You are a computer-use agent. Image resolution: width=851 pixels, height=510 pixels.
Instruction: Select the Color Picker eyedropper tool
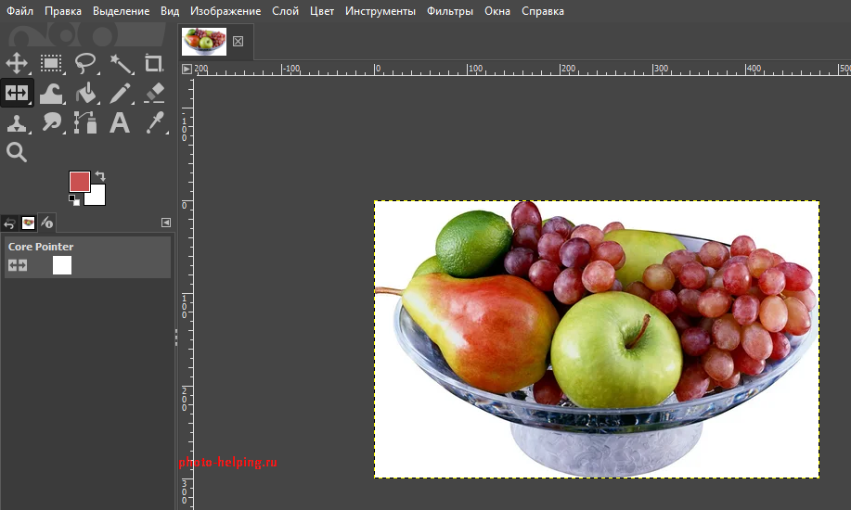tap(155, 122)
